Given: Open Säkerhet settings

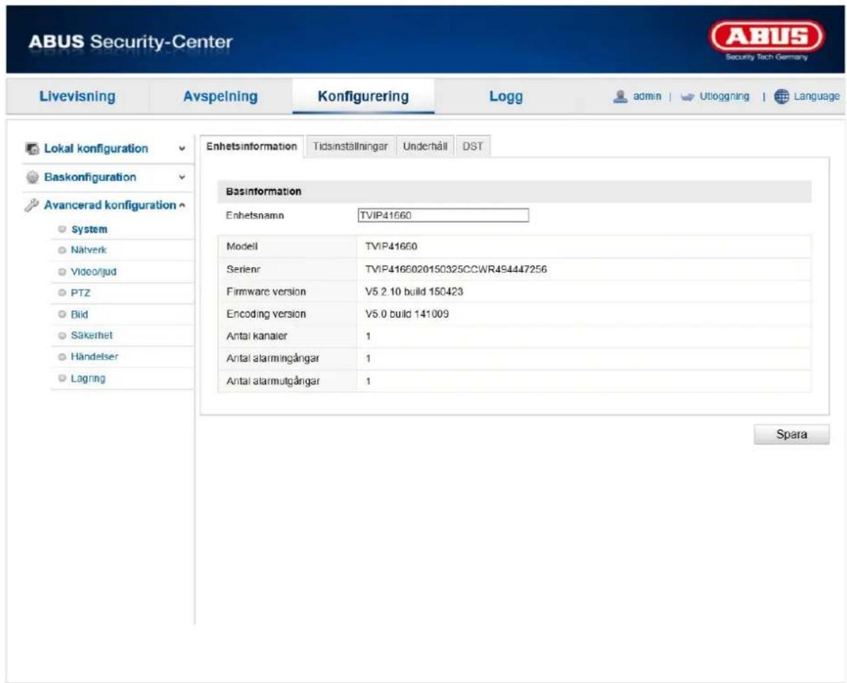Looking at the screenshot, I should click(91, 335).
